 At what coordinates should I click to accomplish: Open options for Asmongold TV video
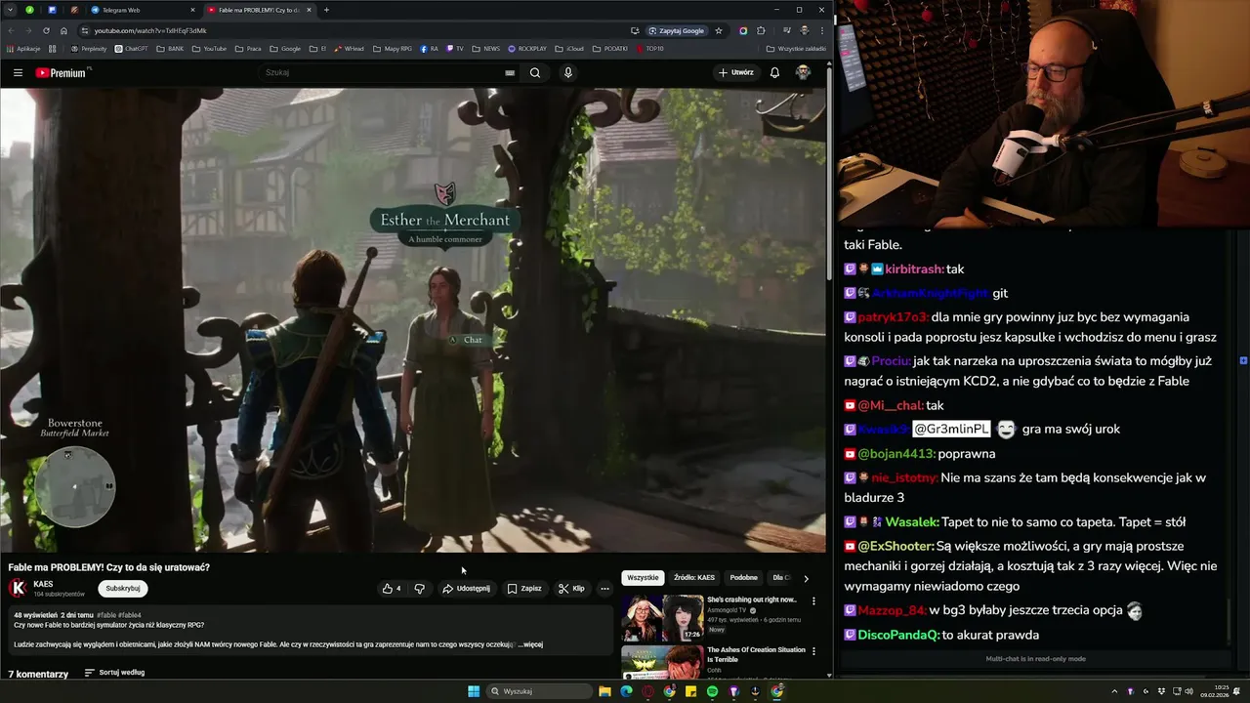(x=813, y=600)
